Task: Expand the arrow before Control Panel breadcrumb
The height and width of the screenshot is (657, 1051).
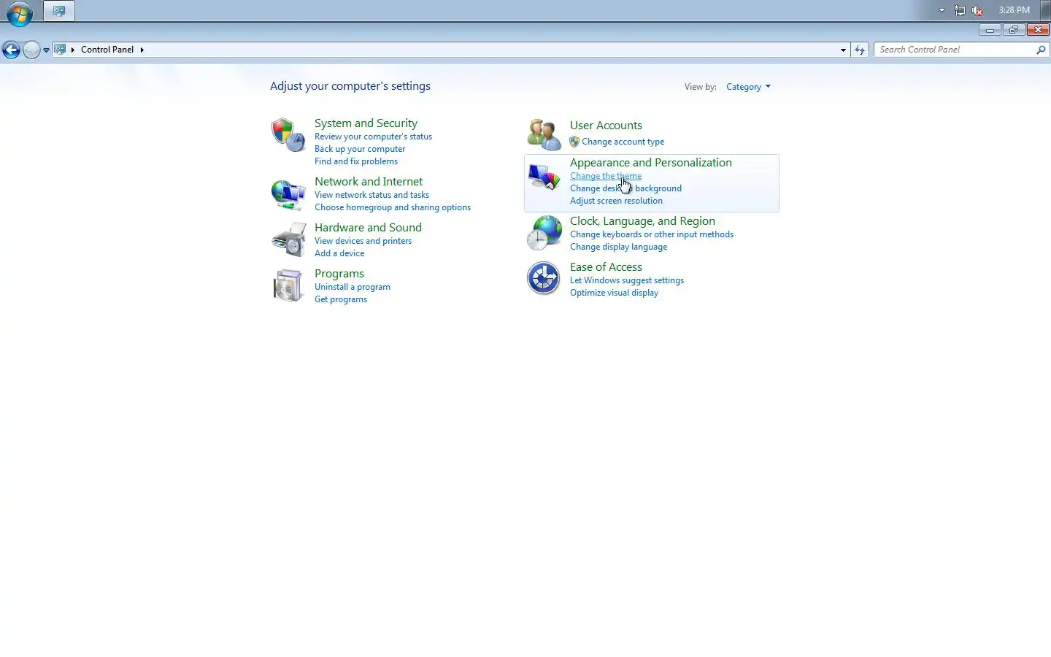Action: (73, 50)
